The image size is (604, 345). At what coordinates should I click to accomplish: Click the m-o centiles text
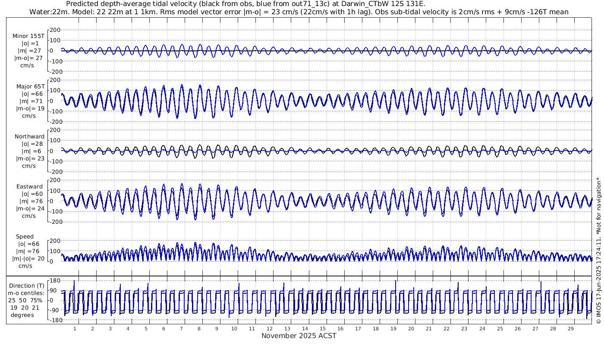(x=27, y=293)
